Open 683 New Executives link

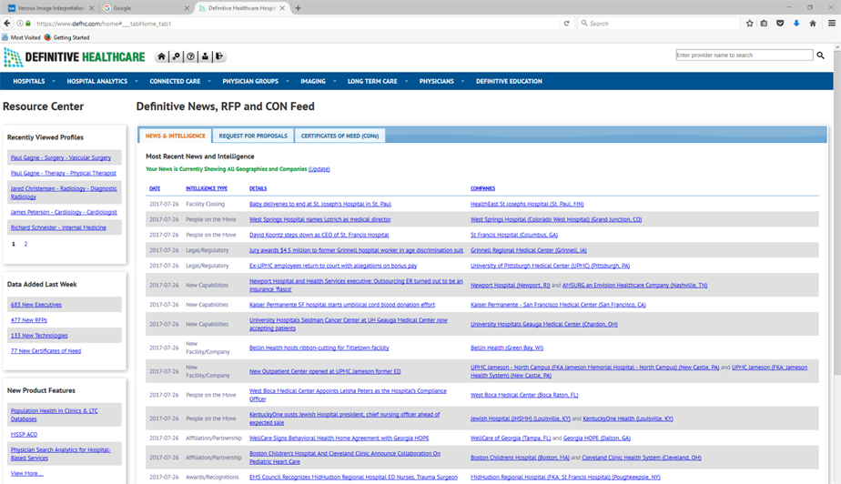[x=35, y=305]
